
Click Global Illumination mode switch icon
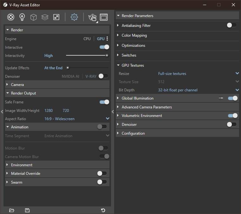coord(221,98)
